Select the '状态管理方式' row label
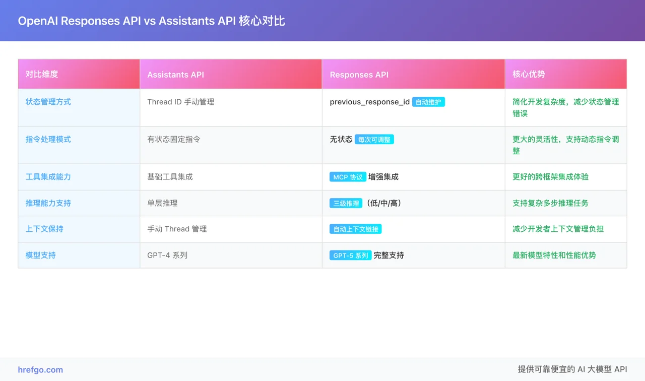 pos(48,102)
